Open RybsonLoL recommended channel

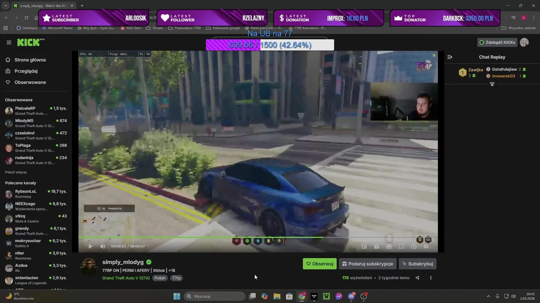click(35, 194)
